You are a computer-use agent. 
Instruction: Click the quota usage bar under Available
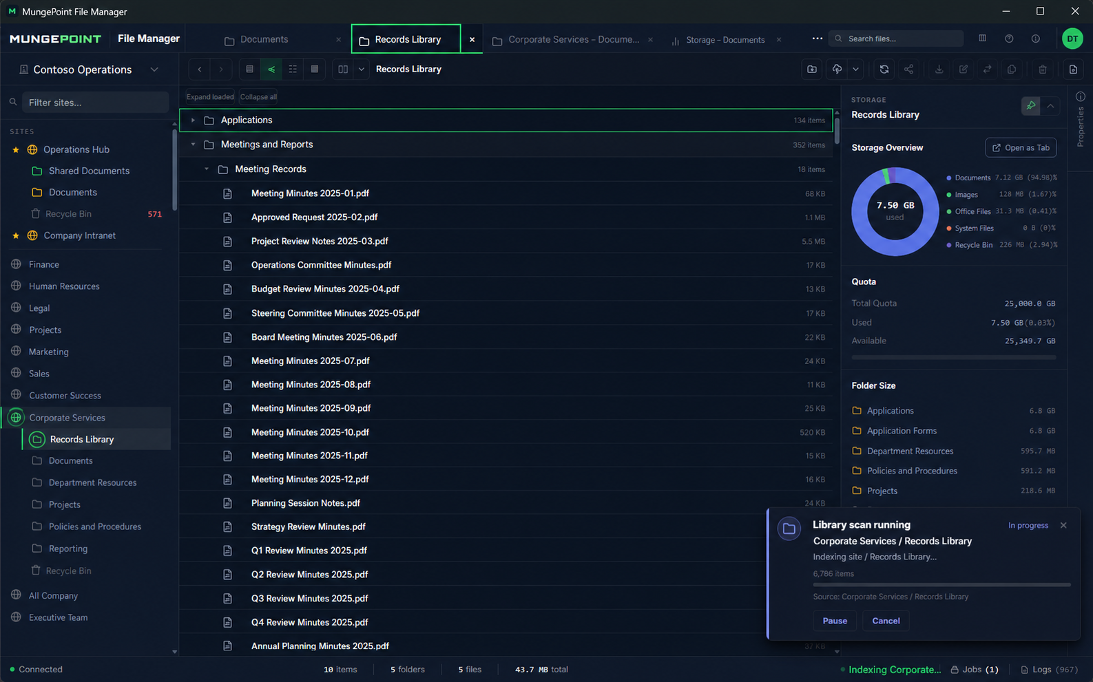[x=953, y=357]
